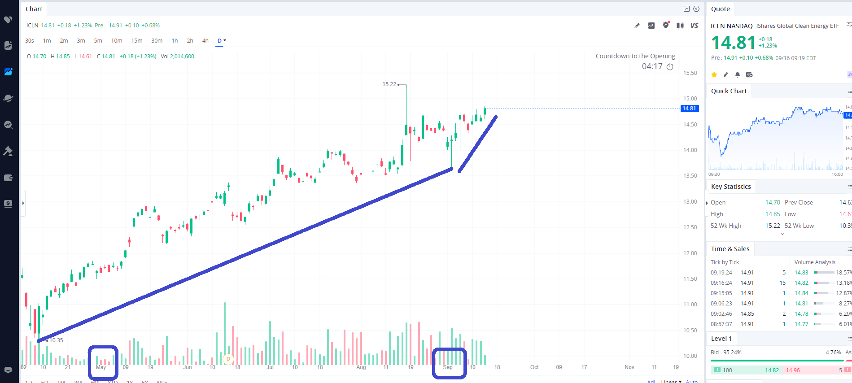Switch chart to 2m interval
852x383 pixels.
click(64, 40)
